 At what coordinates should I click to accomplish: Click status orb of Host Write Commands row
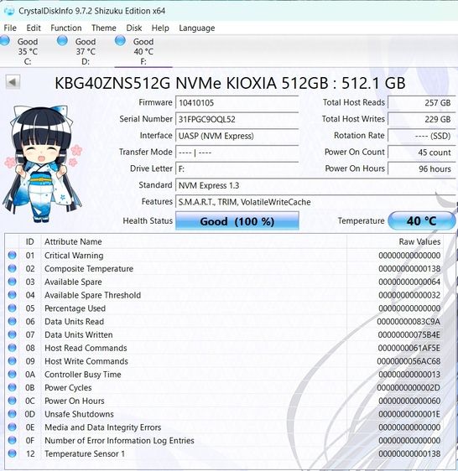click(12, 360)
